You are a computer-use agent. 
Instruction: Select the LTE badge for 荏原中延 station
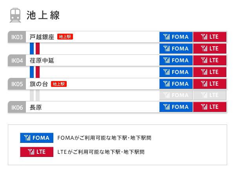tap(209, 60)
